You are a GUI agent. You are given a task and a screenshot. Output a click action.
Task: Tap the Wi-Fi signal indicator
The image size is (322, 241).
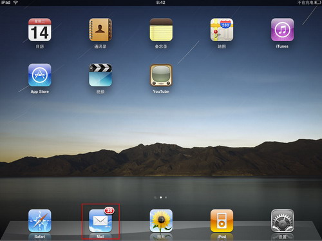(15, 3)
